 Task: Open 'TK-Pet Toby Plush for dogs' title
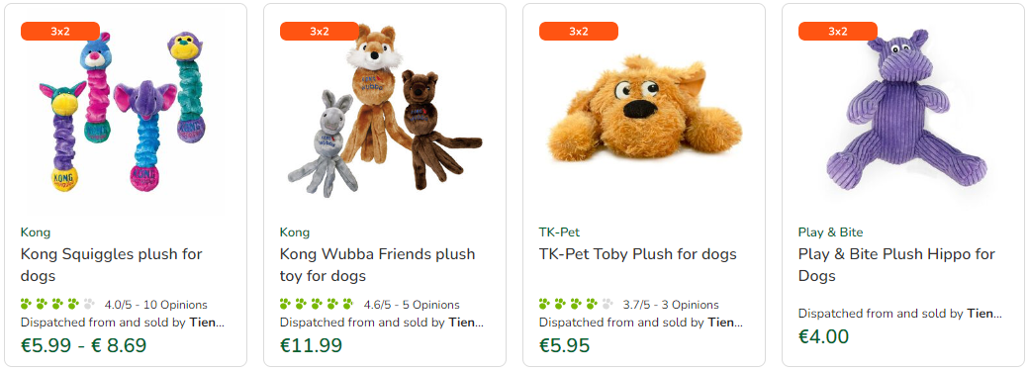tap(638, 253)
